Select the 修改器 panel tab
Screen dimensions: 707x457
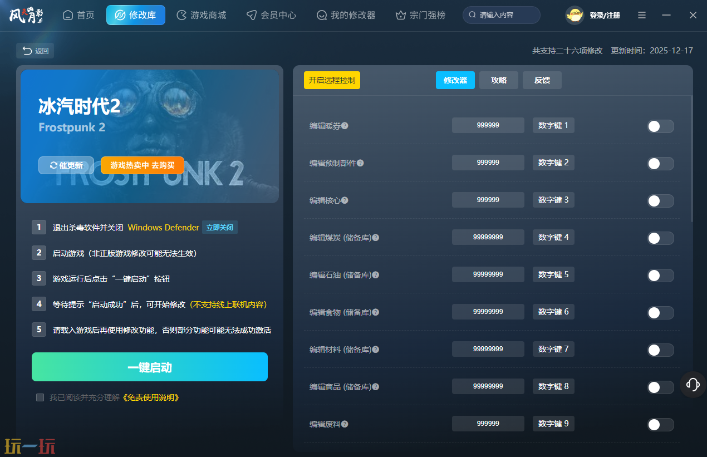(x=455, y=80)
